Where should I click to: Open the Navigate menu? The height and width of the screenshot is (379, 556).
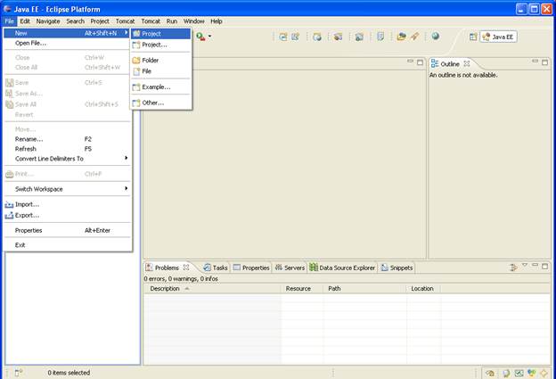(x=48, y=21)
